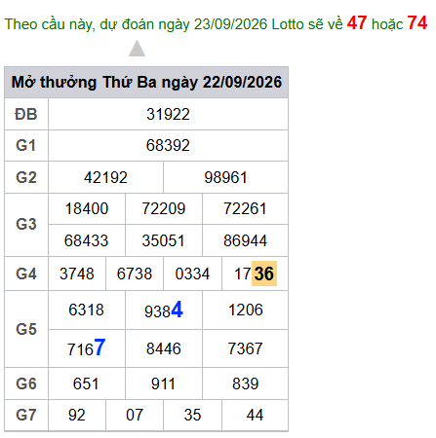Select G2 number 42192
Screen dimensions: 436x438
pyautogui.click(x=105, y=177)
